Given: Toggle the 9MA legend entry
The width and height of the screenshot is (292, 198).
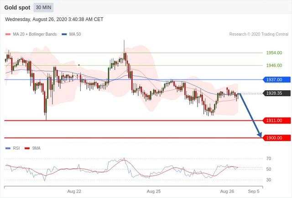Looking at the screenshot, I should coord(32,148).
